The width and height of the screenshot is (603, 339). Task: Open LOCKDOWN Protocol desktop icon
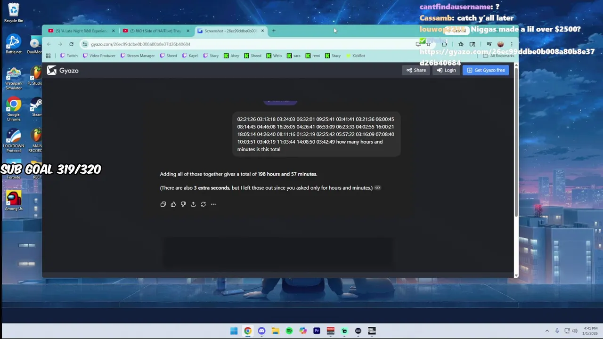coord(14,141)
